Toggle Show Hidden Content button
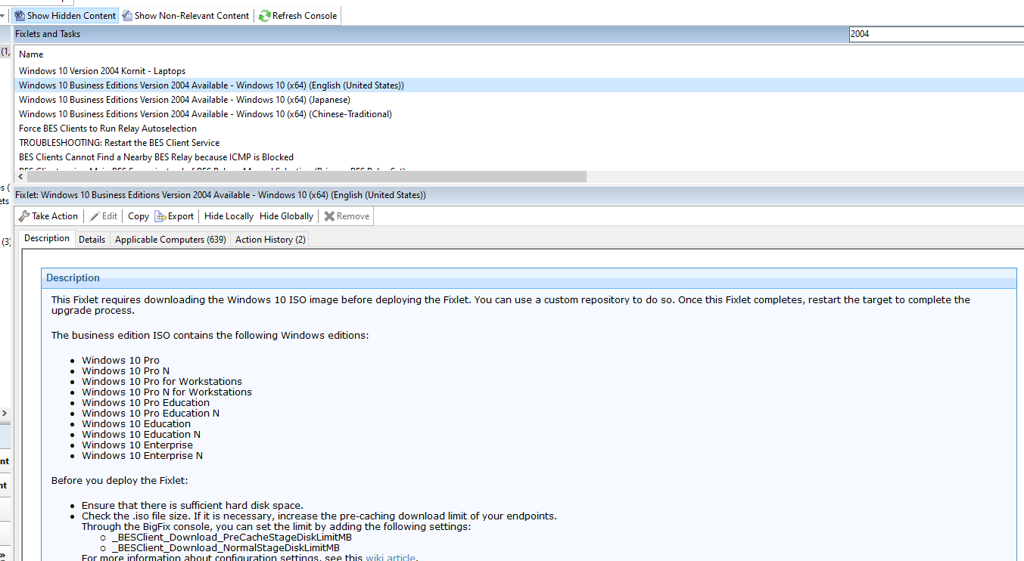This screenshot has width=1024, height=561. 64,16
